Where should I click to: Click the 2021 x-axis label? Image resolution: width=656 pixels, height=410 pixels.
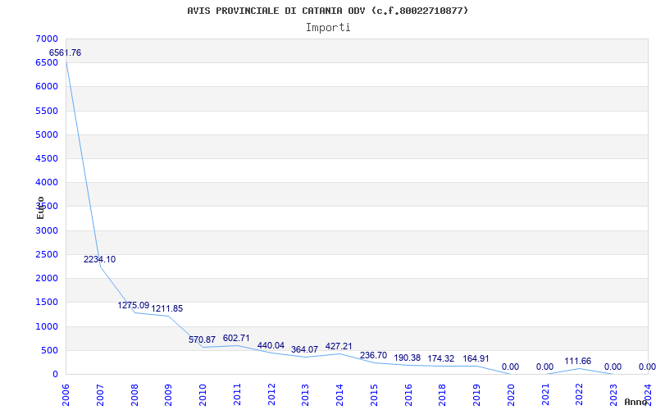tap(544, 395)
